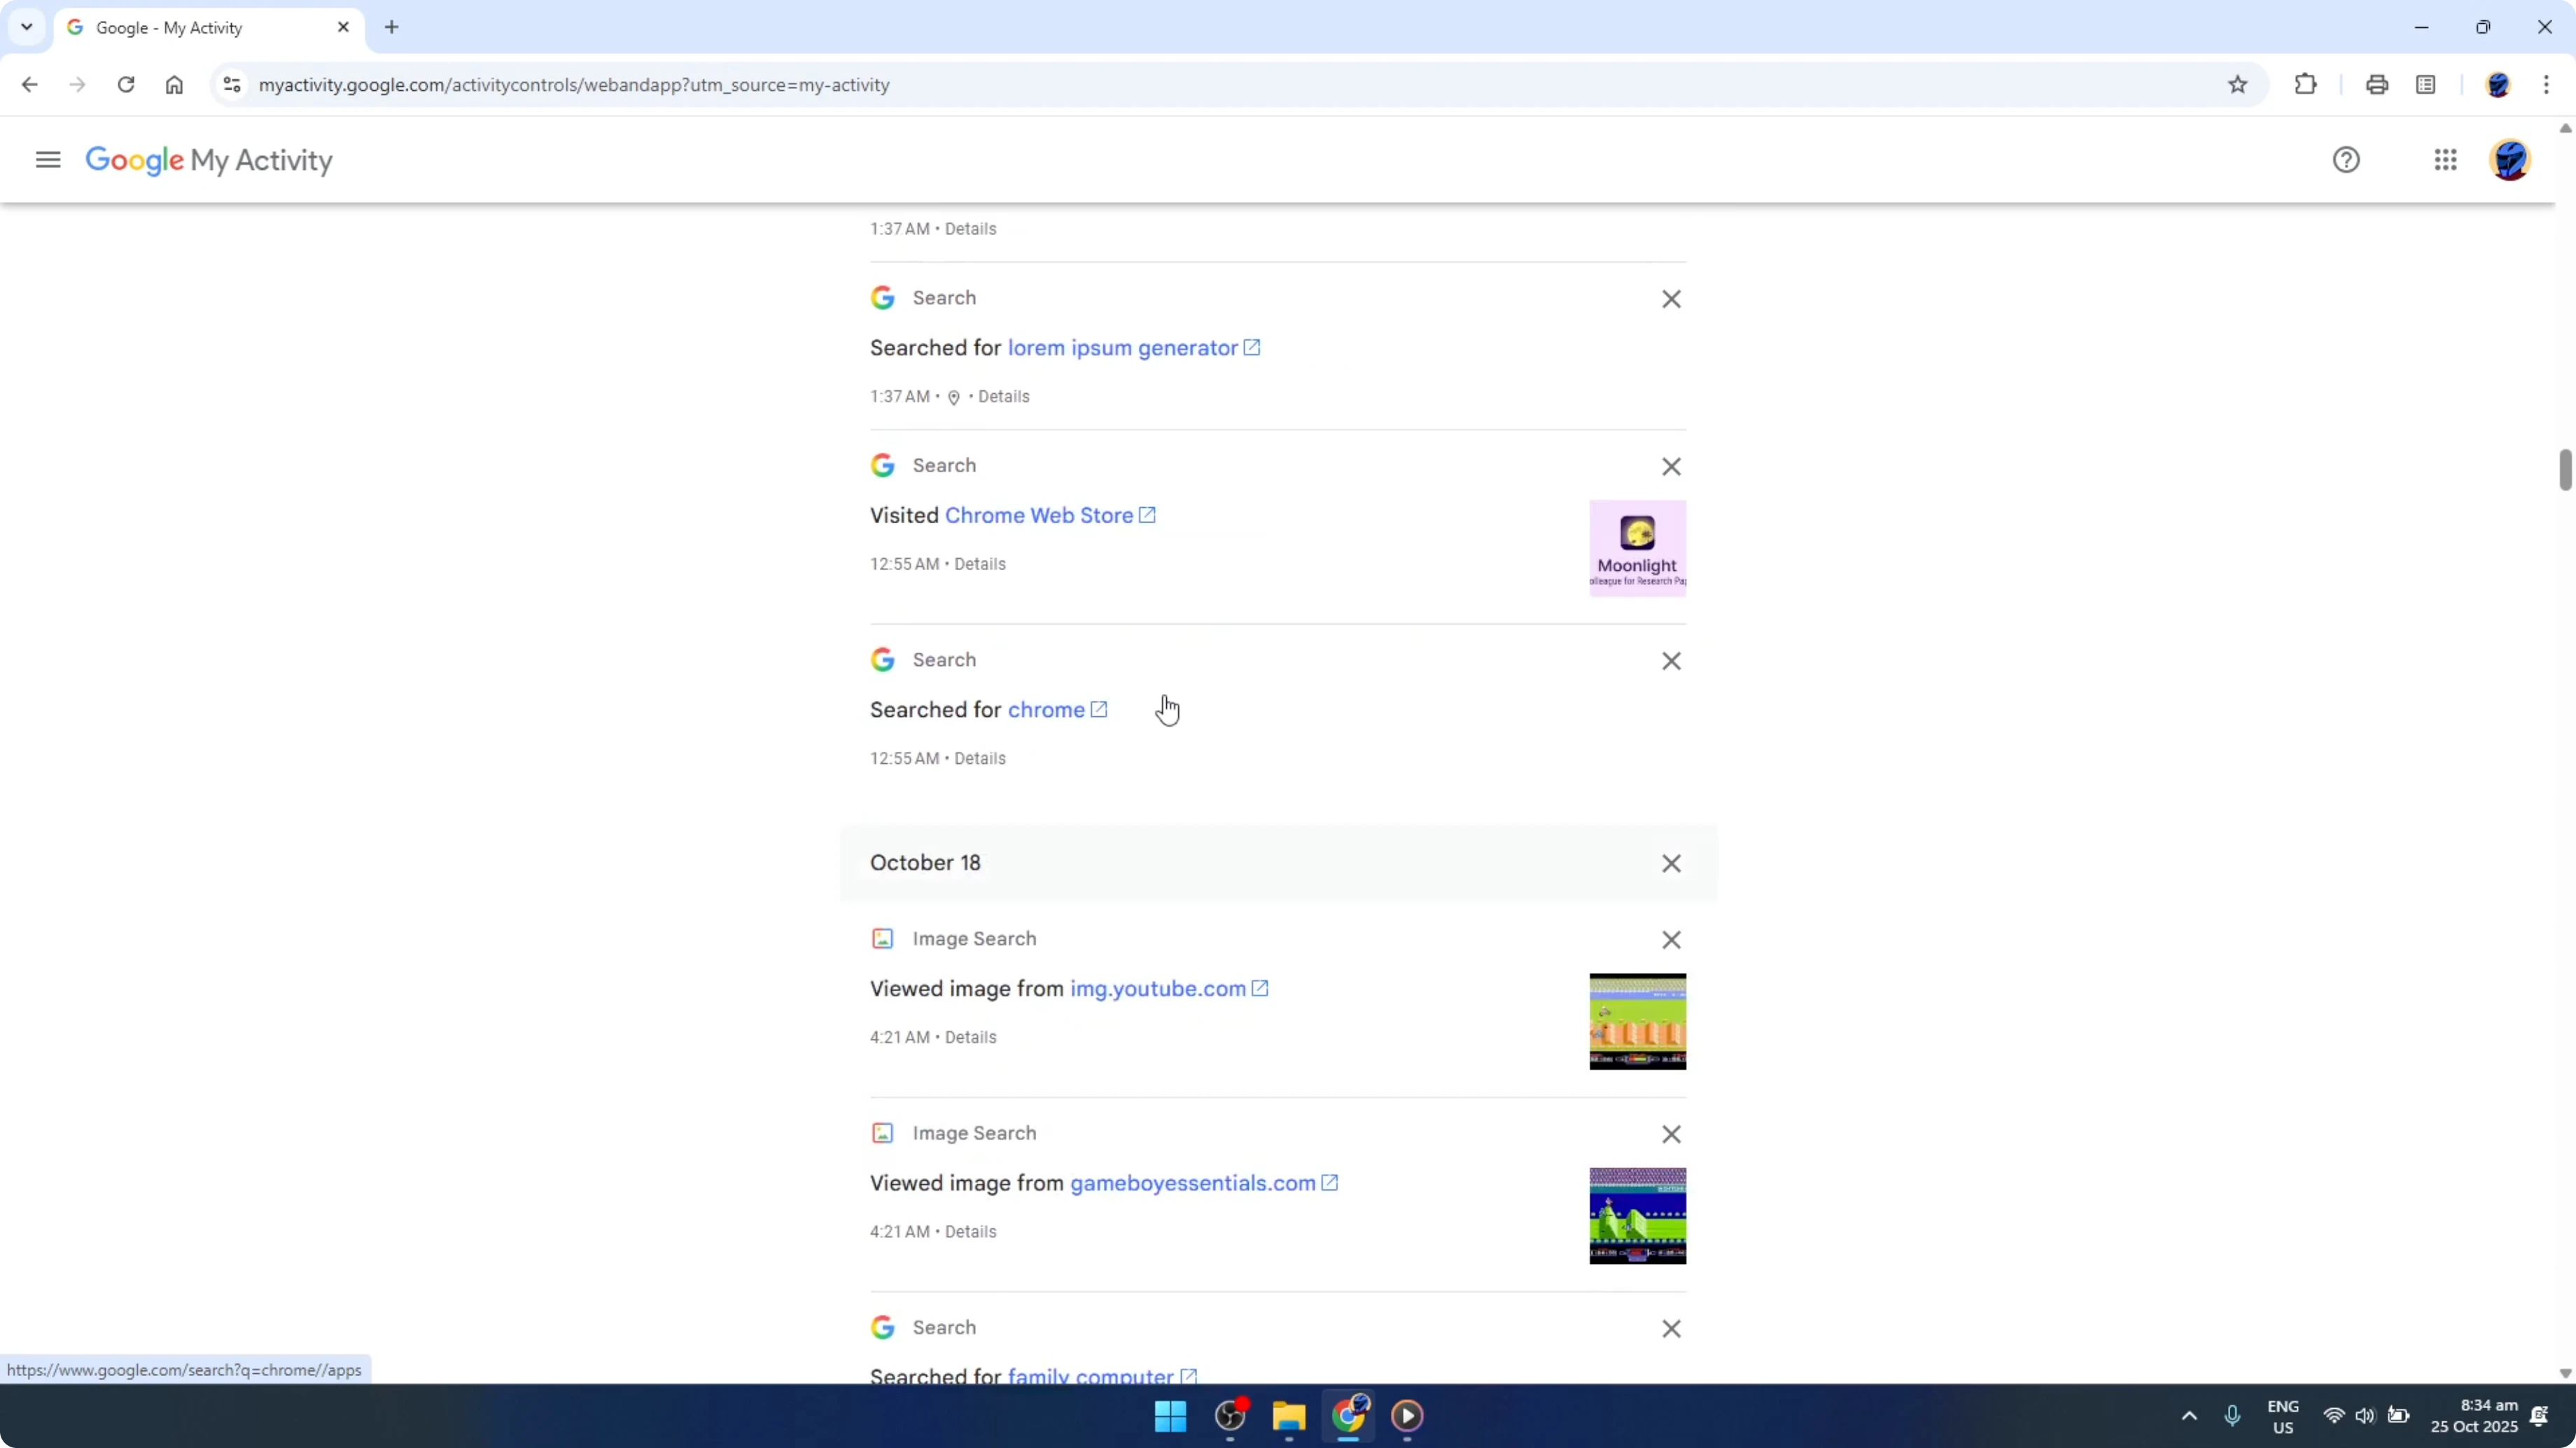Viewport: 2576px width, 1448px height.
Task: Open external icon next to gameboyessentials.com
Action: [1330, 1183]
